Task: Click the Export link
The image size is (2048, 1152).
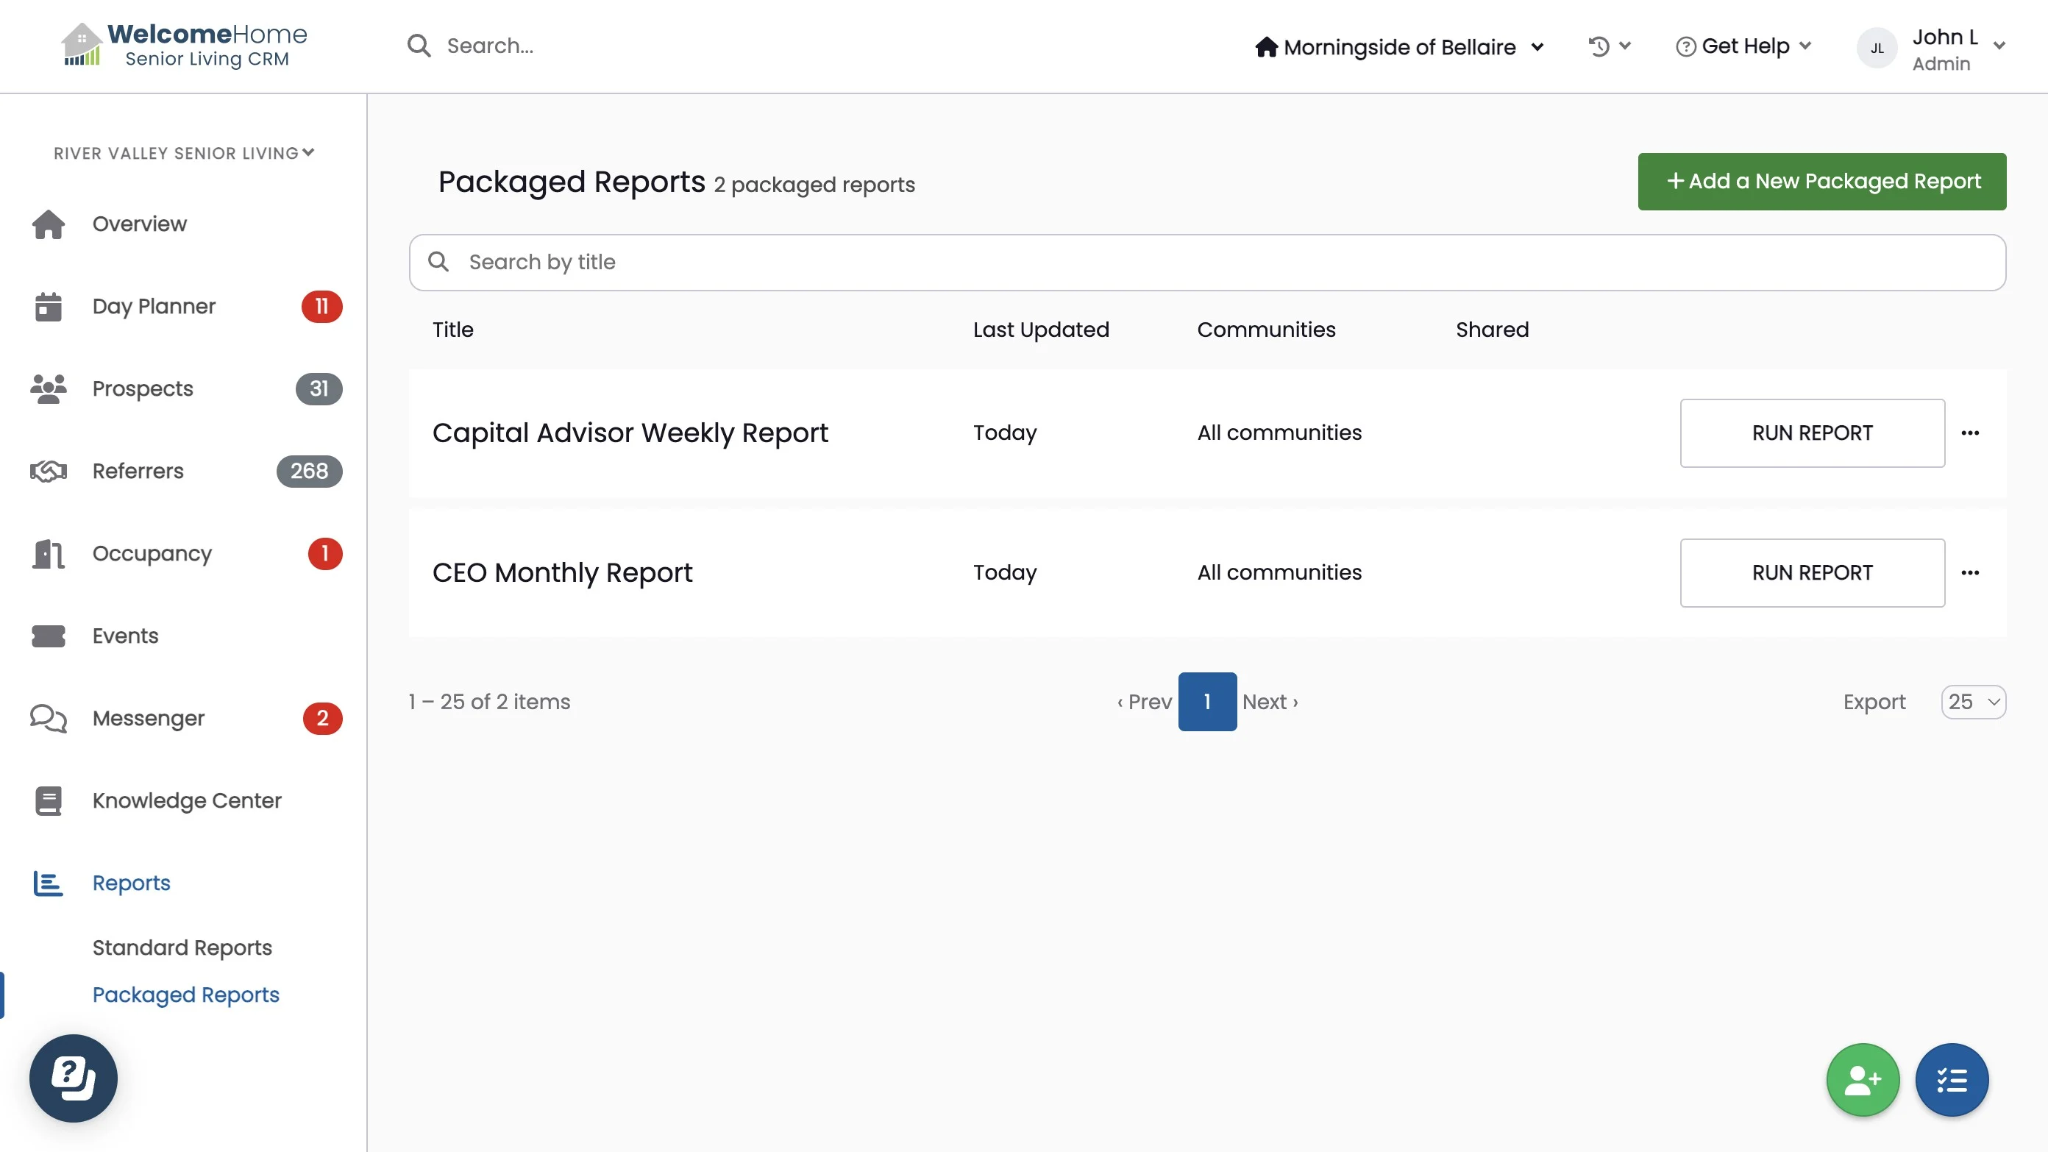Action: click(x=1874, y=701)
